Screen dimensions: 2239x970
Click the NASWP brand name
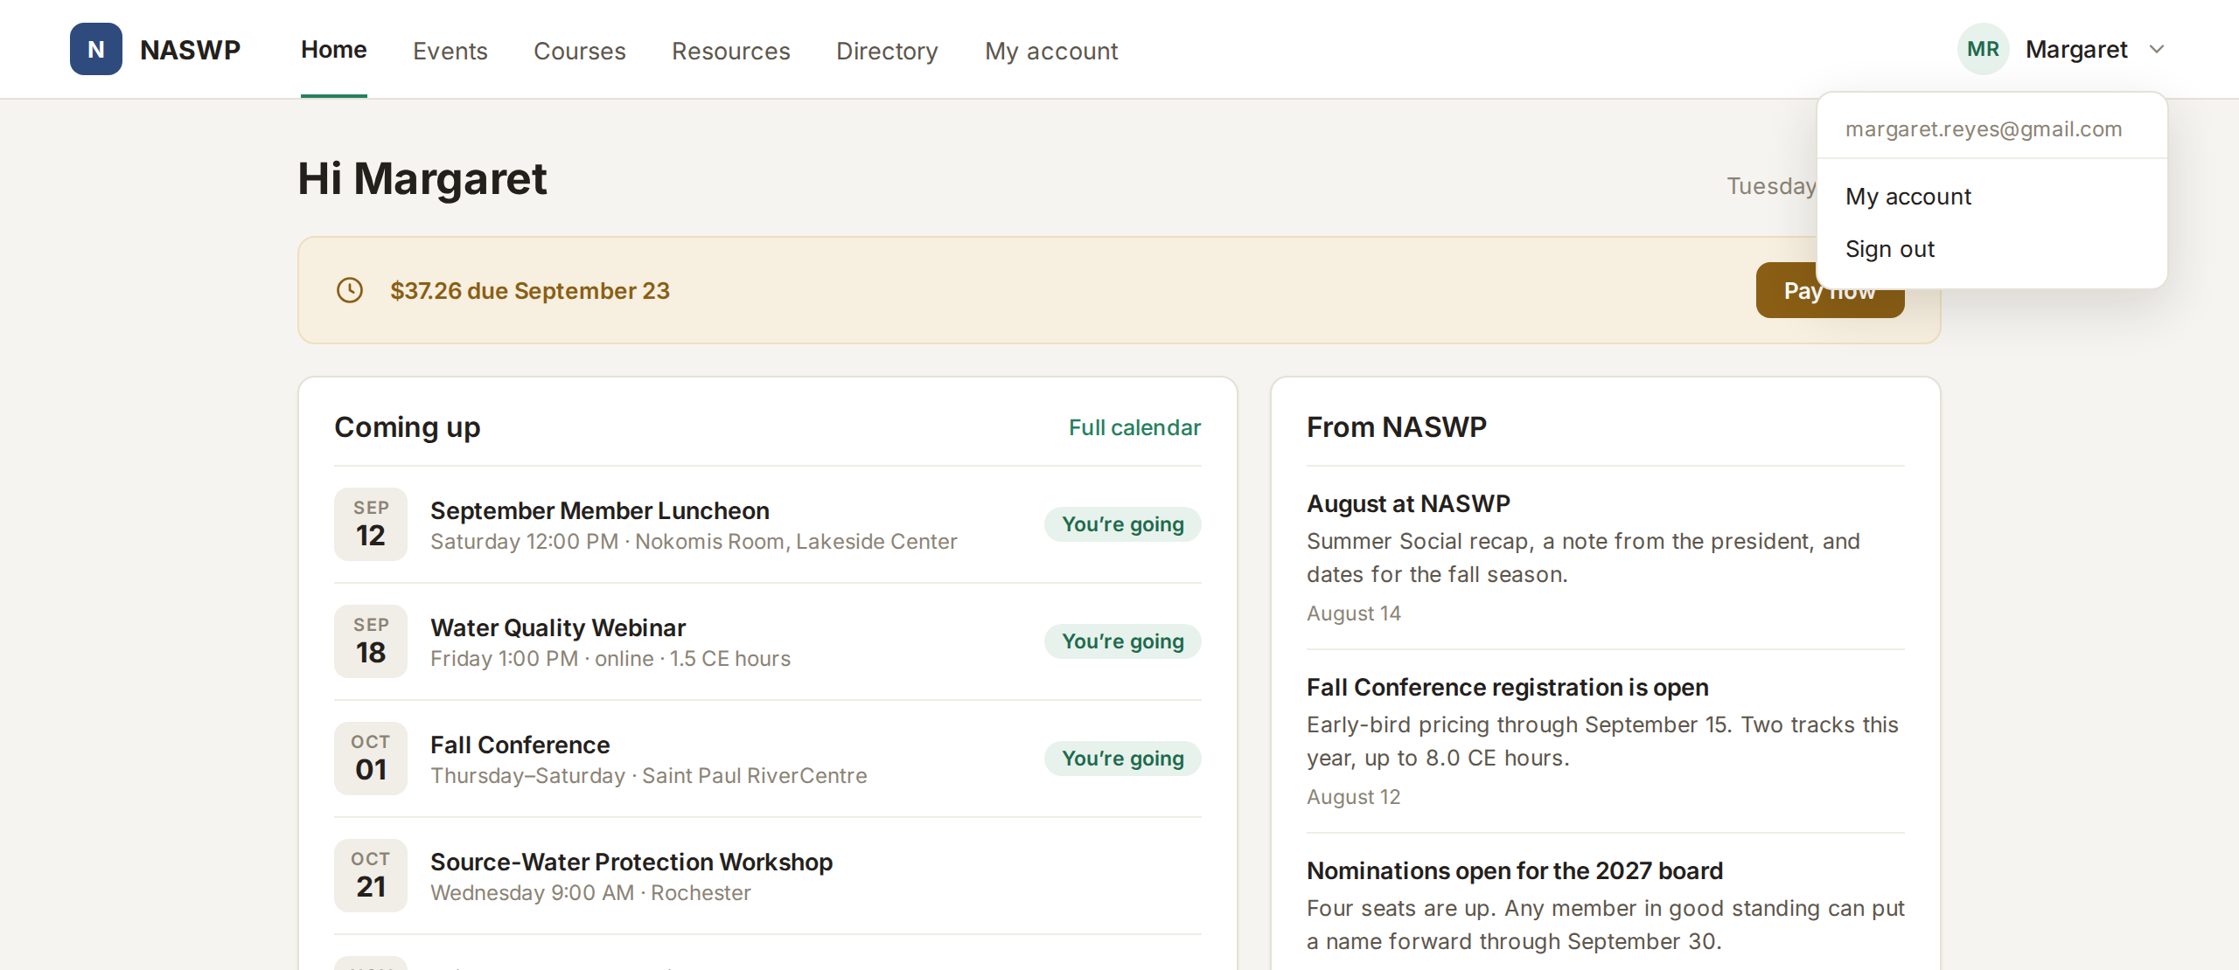(190, 50)
